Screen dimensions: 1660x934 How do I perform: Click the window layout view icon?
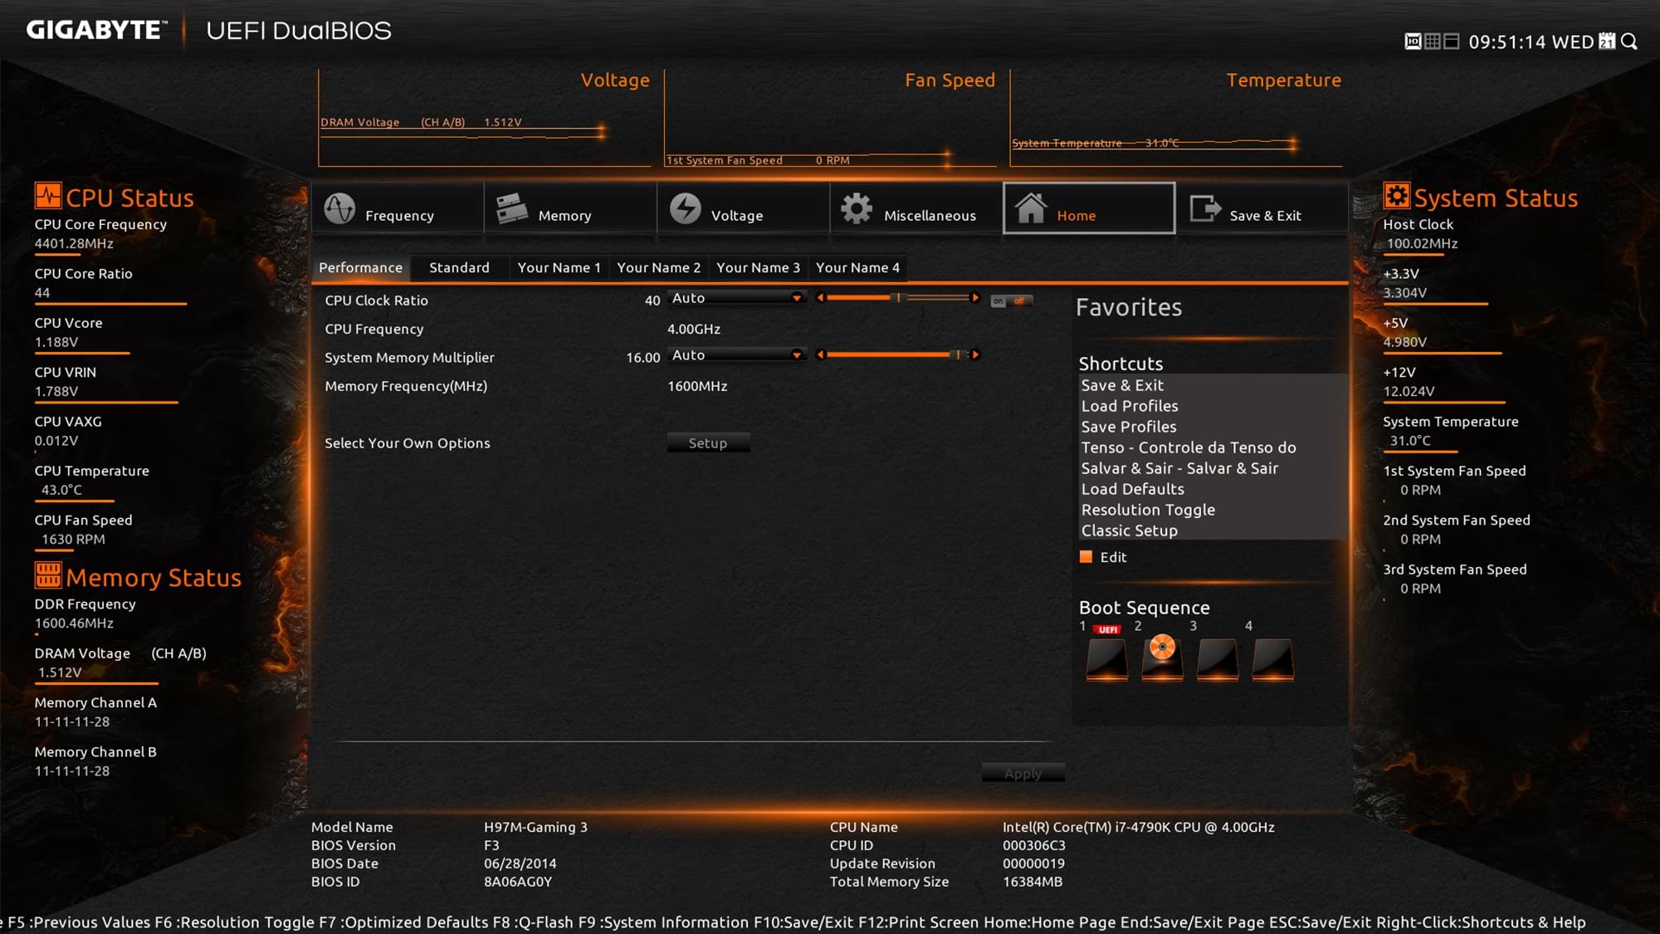point(1452,42)
